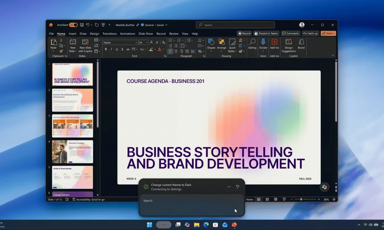384x230 pixels.
Task: Create a New Slide with Copilot
Action: [x=85, y=45]
